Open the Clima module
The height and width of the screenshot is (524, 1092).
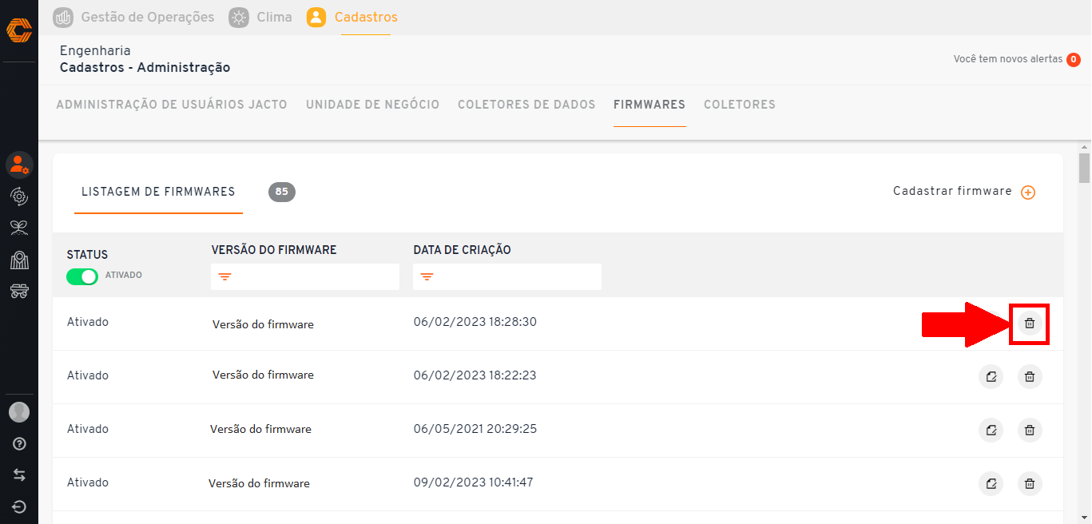[x=260, y=17]
